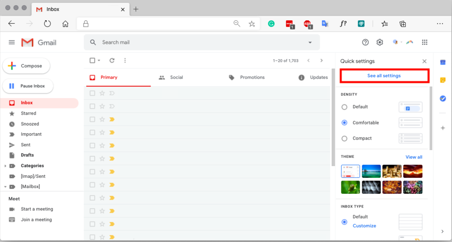
Task: Click the Customize inbox link
Action: click(x=364, y=225)
